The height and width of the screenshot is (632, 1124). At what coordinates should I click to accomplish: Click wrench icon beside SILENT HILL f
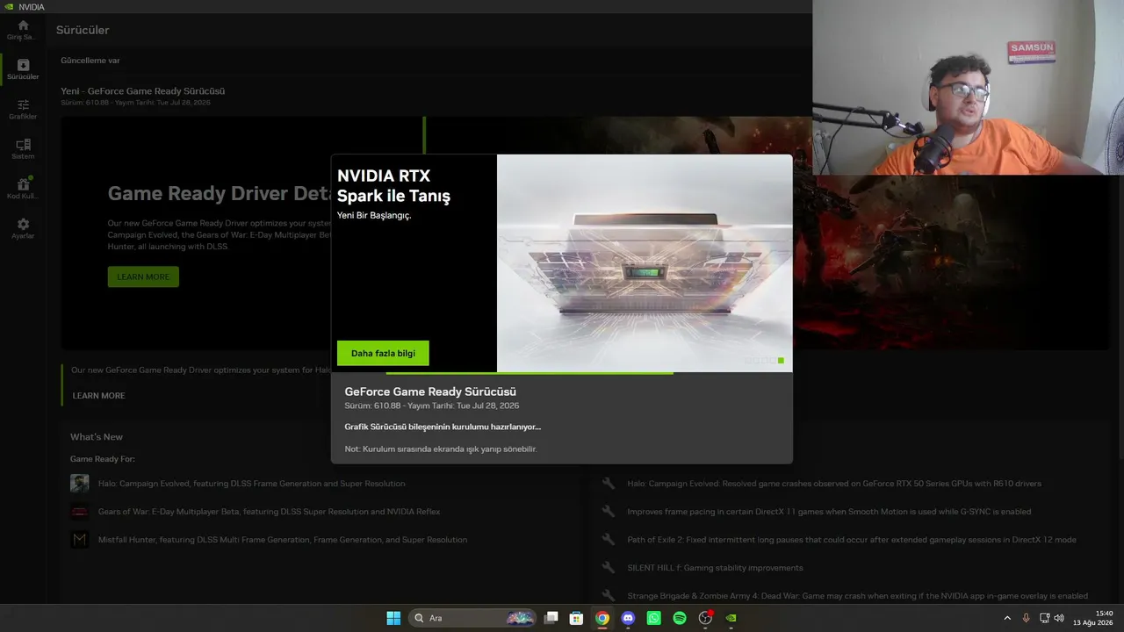pos(609,568)
